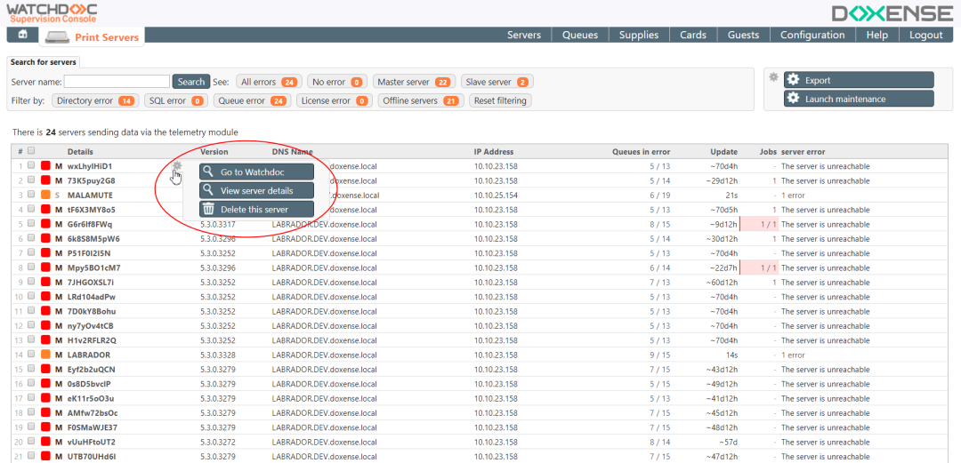Choose "Delete this server" in the popup menu
Image resolution: width=961 pixels, height=463 pixels.
(x=256, y=210)
